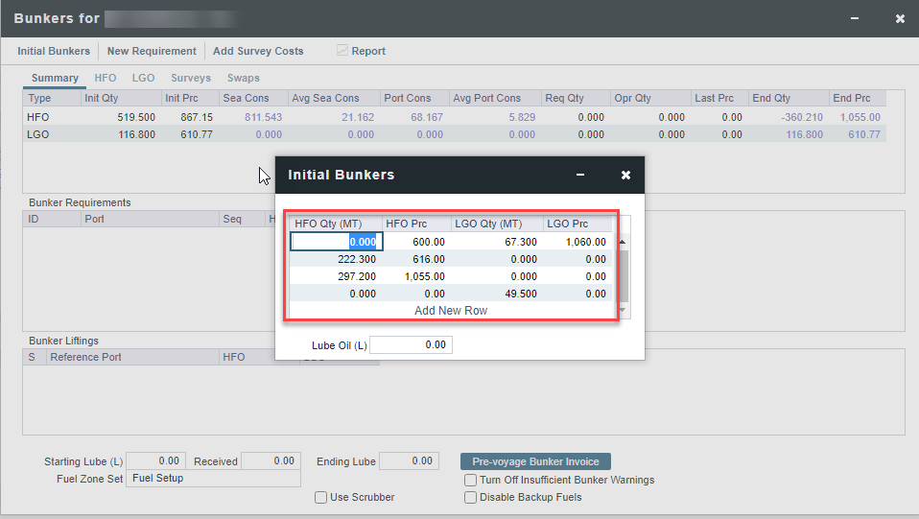Image resolution: width=919 pixels, height=519 pixels.
Task: Click Pre-voyage Bunker Invoice button
Action: [x=535, y=461]
